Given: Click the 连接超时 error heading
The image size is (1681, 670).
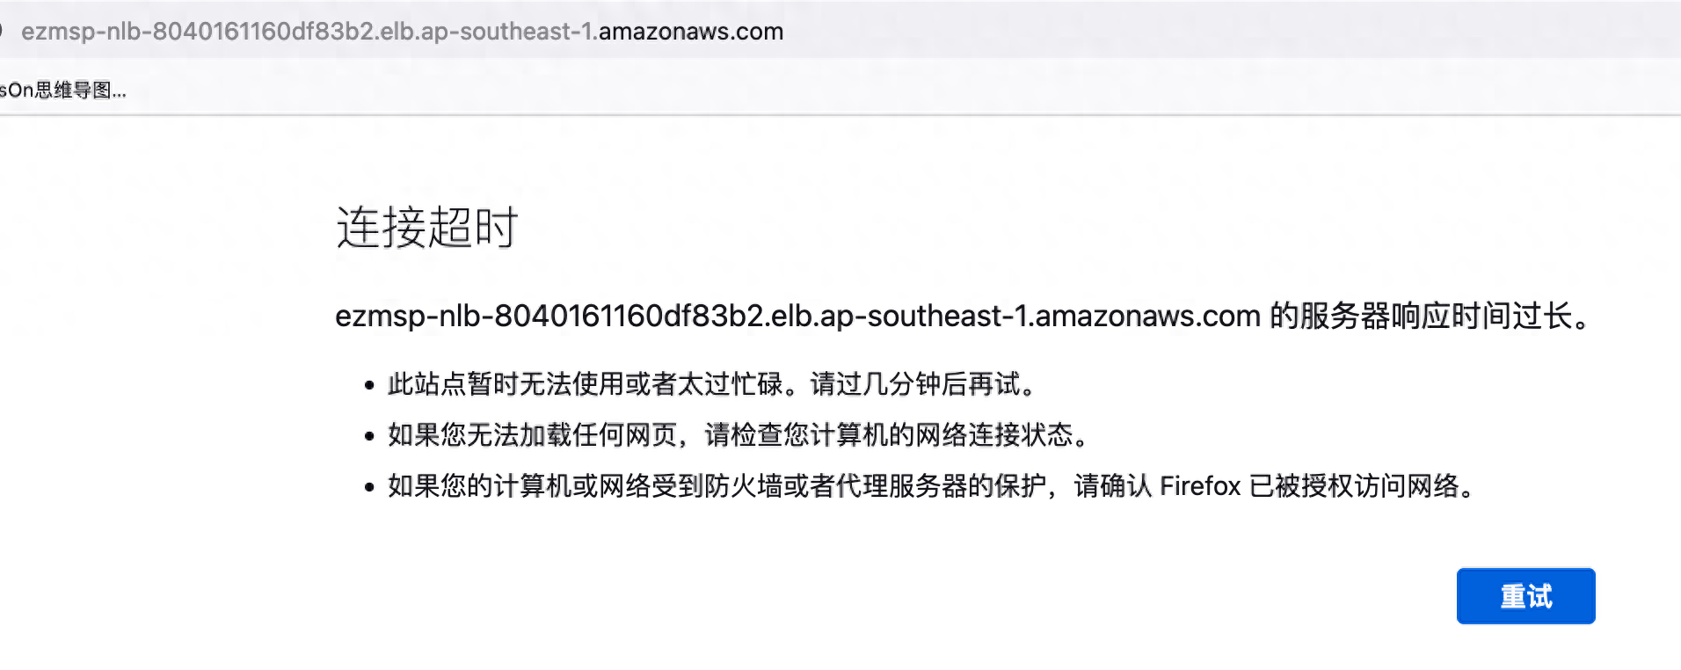Looking at the screenshot, I should (x=427, y=228).
